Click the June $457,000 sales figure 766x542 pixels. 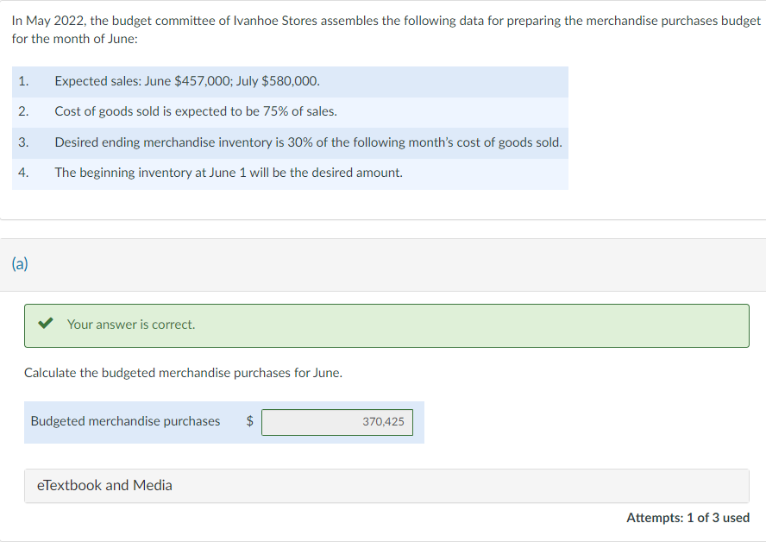(187, 81)
